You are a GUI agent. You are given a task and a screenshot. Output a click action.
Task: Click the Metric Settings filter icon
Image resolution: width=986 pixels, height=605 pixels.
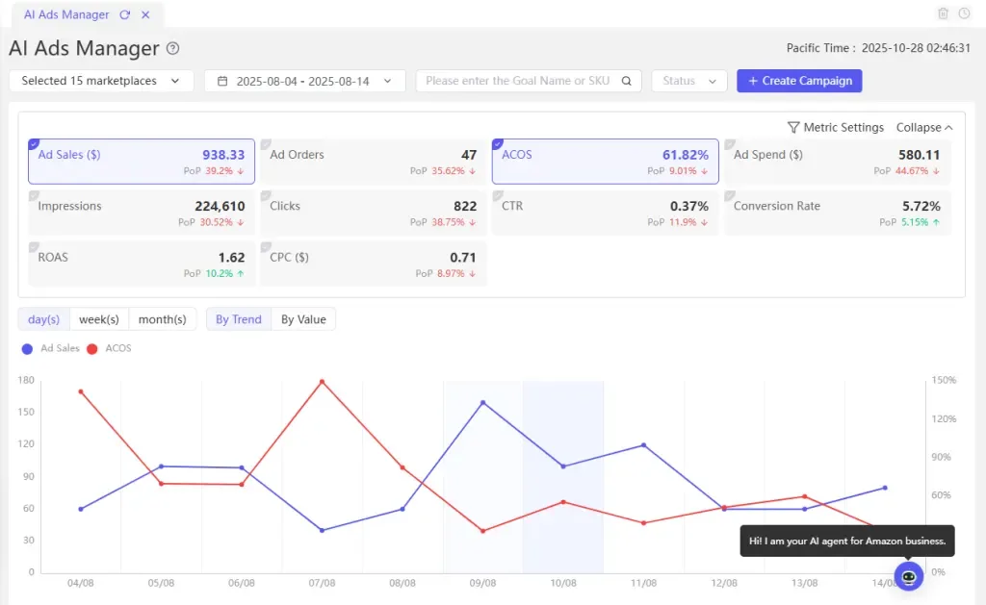click(x=793, y=128)
